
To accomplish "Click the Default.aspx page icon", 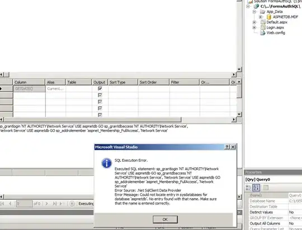I will click(x=263, y=22).
